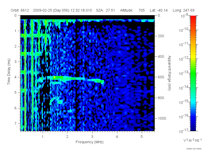Click the units label 'V² m⁻² Hz⁻¹'

(192, 140)
